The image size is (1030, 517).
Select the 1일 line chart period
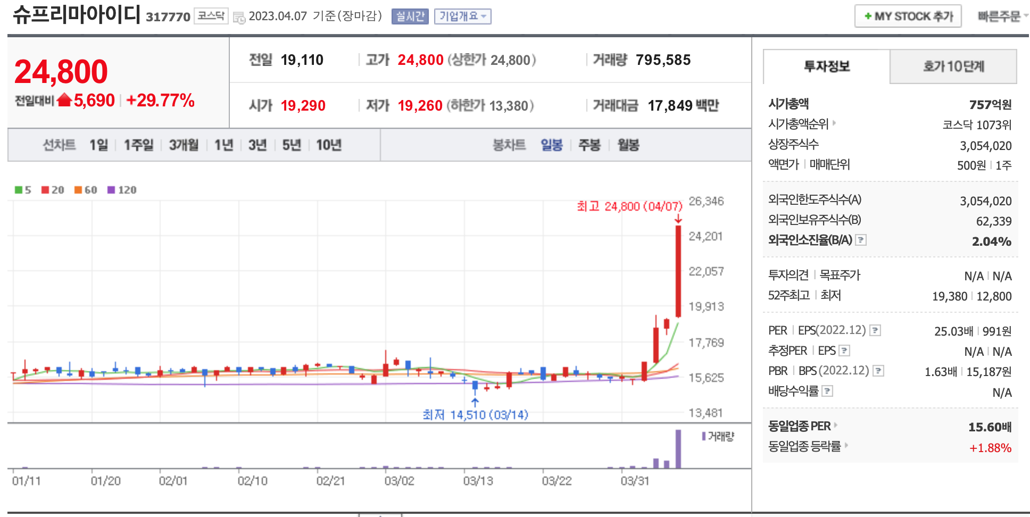tap(98, 145)
